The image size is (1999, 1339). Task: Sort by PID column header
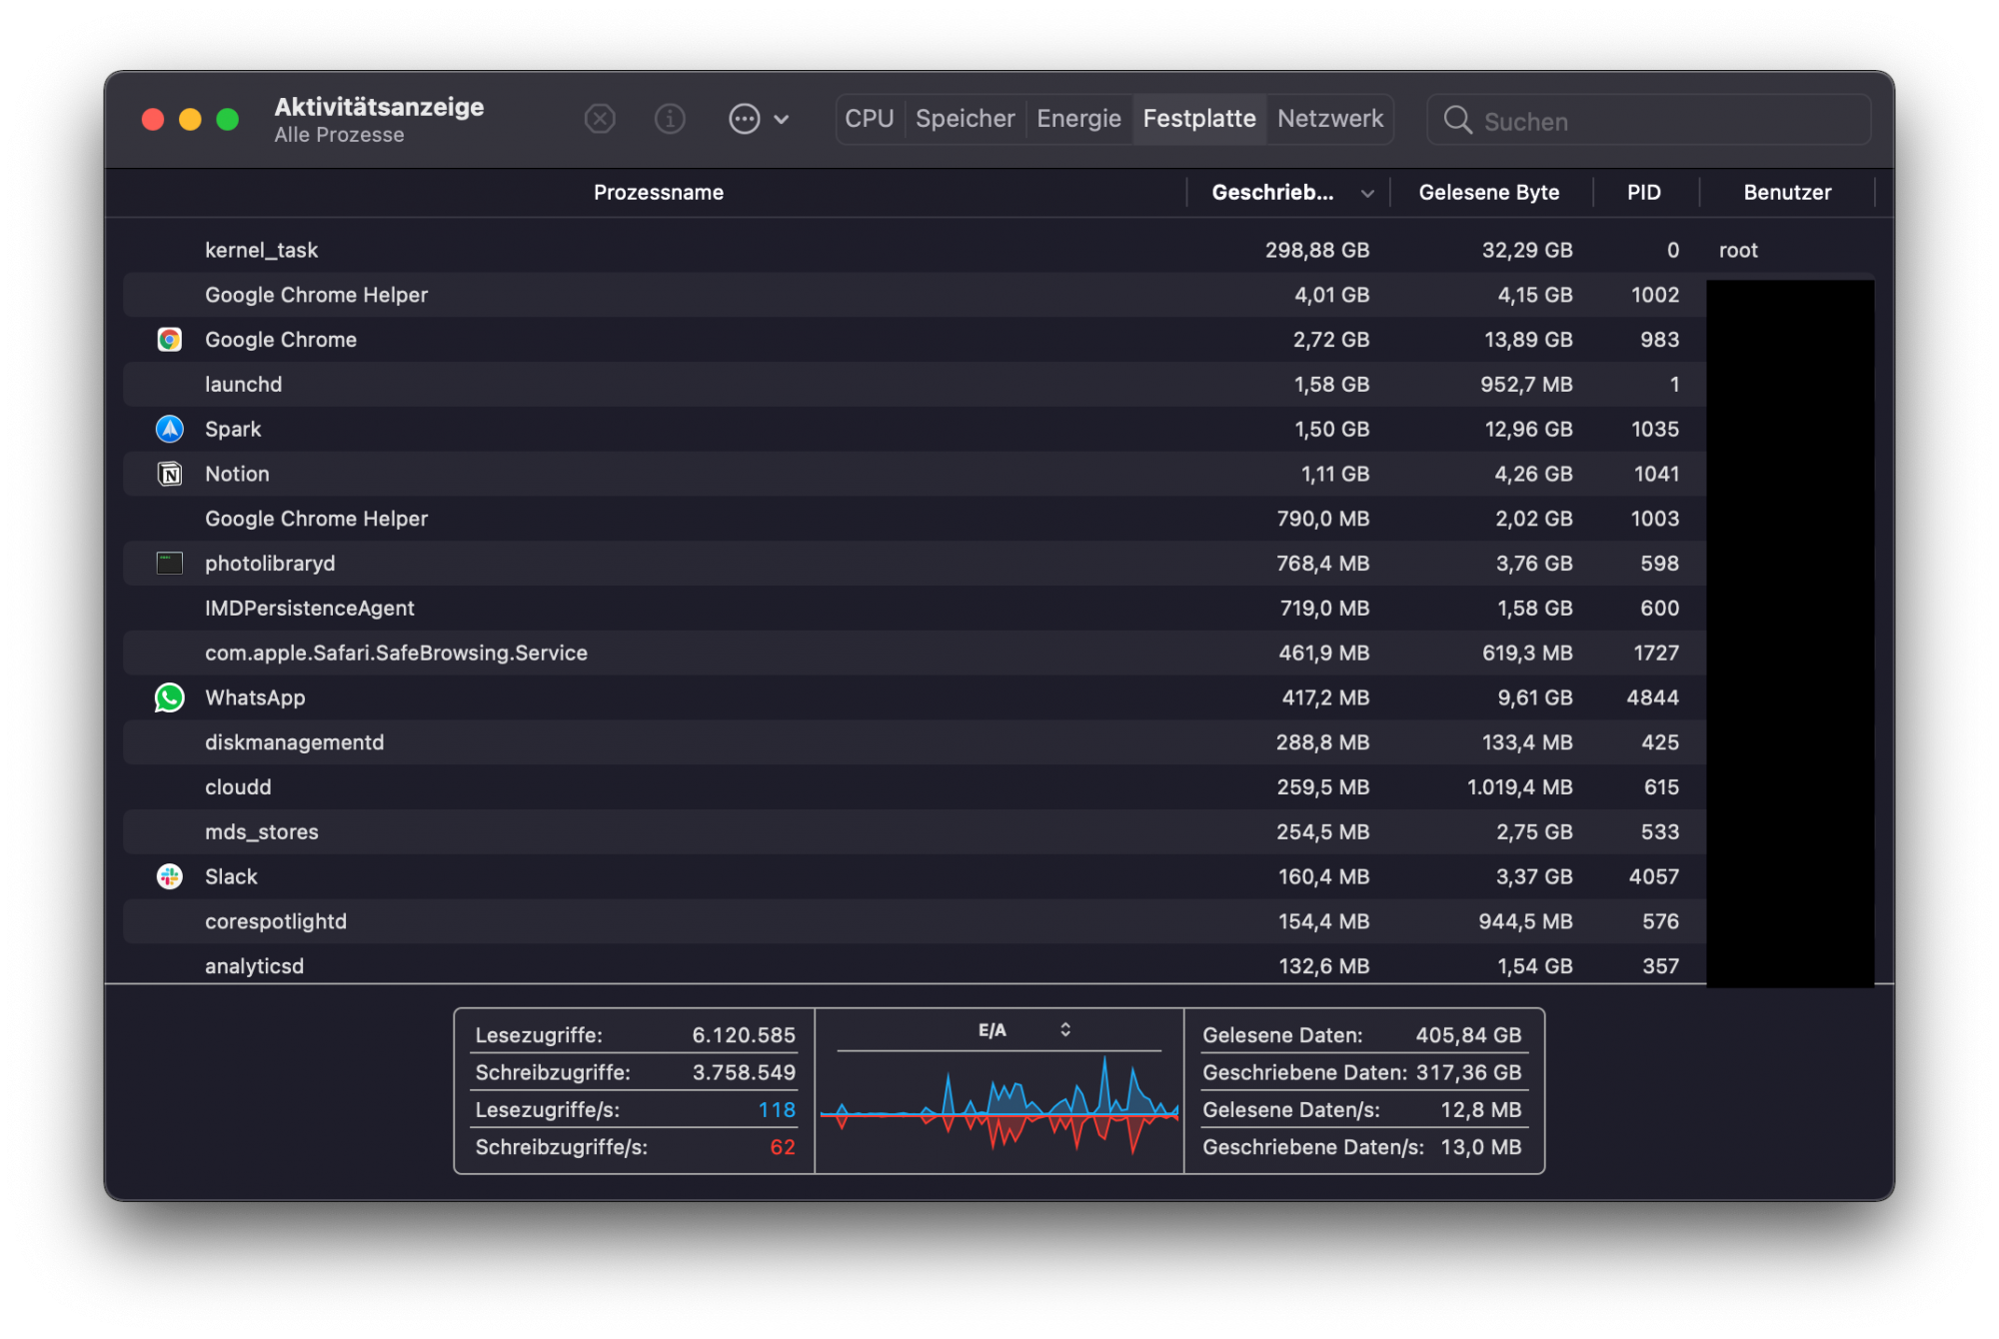click(x=1643, y=193)
